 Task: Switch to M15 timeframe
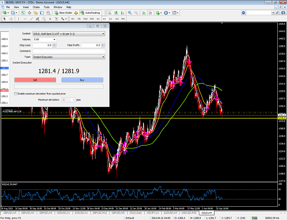pos(85,19)
